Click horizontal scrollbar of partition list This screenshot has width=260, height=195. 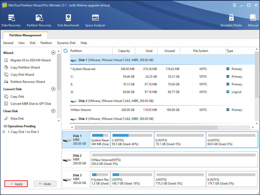146,127
